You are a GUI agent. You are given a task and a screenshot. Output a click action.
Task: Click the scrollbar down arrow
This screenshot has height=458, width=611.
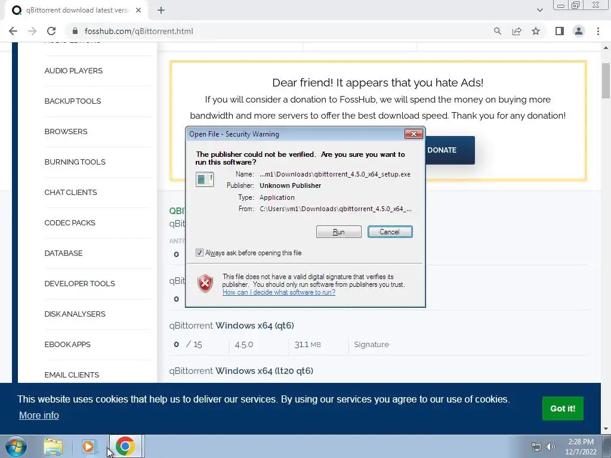click(606, 429)
